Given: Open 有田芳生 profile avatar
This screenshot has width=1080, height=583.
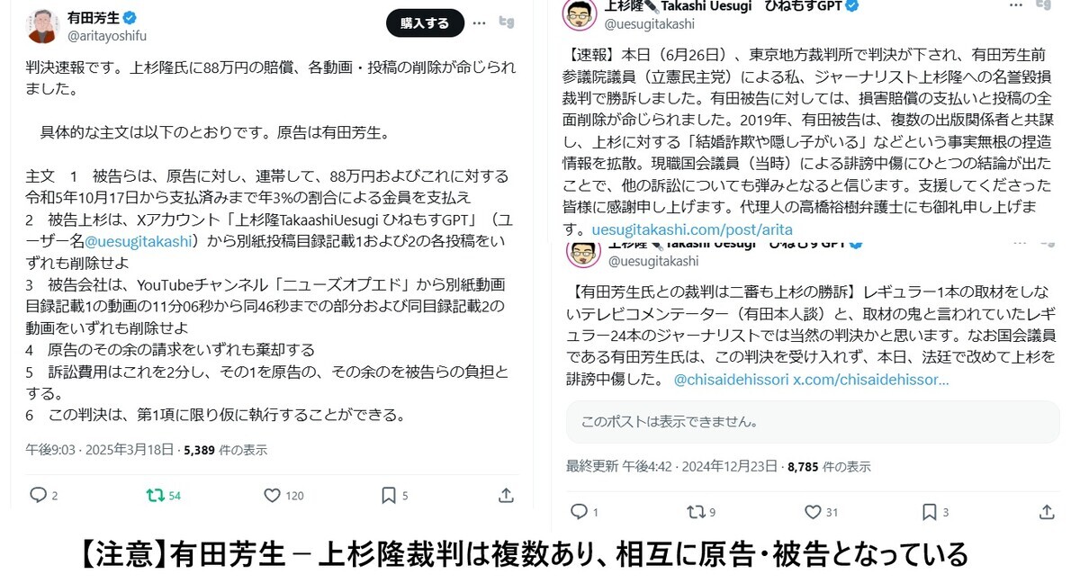Looking at the screenshot, I should pos(41,26).
